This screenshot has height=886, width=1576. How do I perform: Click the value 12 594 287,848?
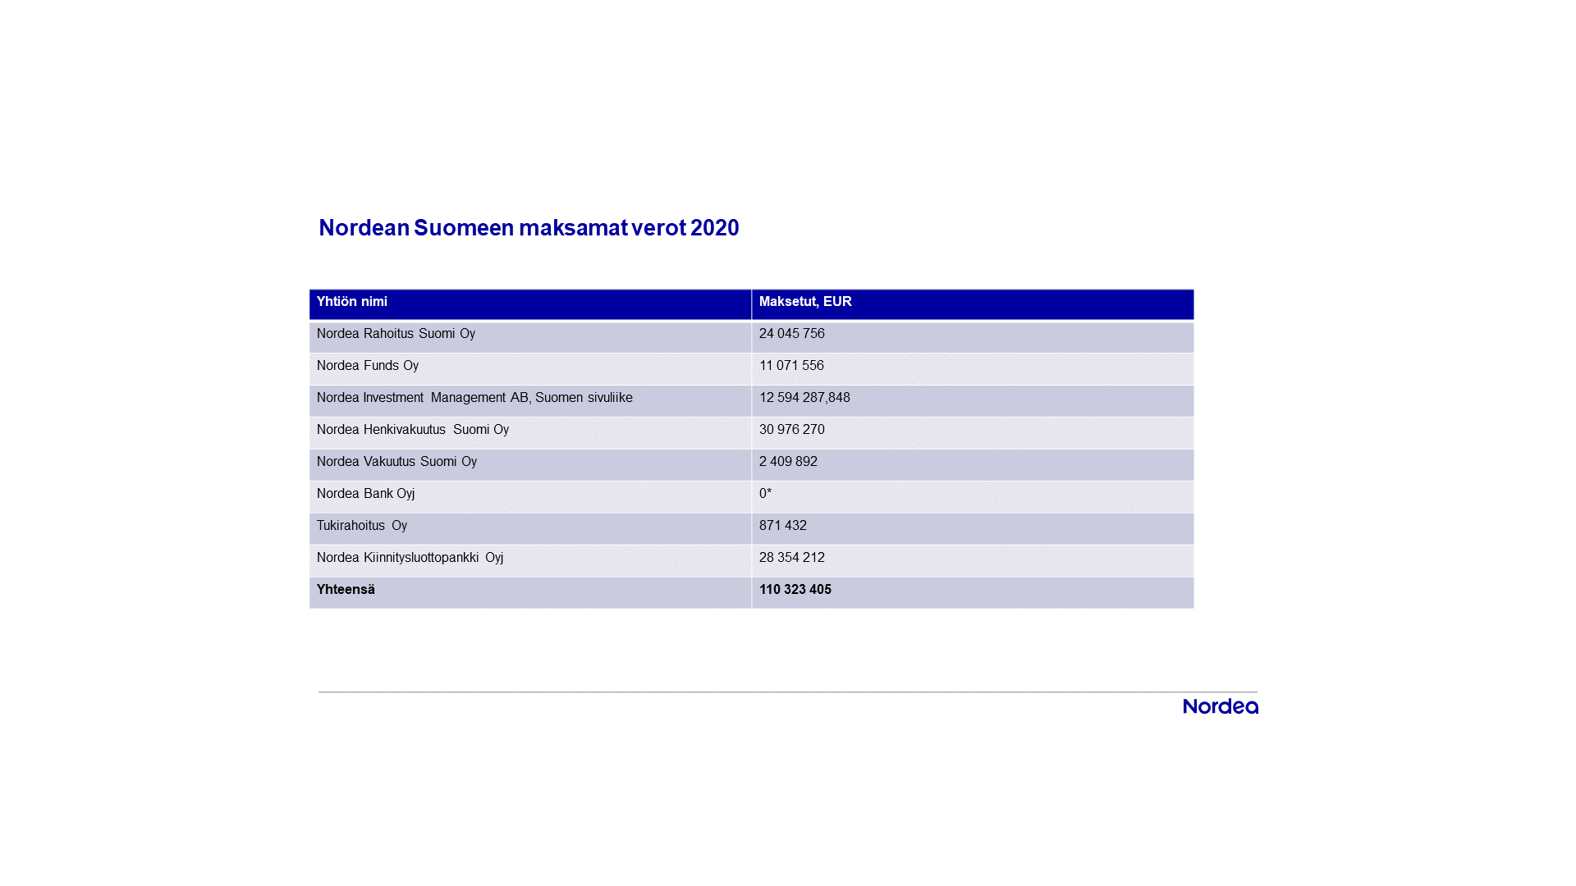click(x=804, y=398)
